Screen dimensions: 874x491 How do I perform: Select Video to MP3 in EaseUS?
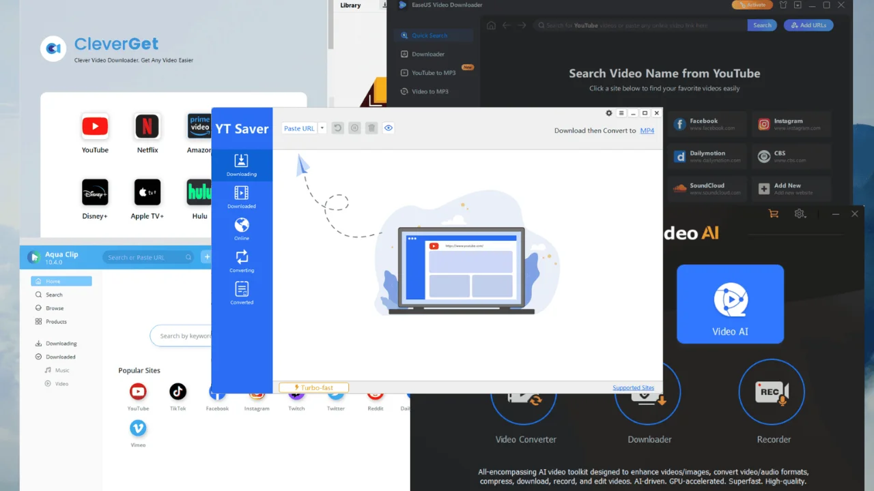[433, 91]
